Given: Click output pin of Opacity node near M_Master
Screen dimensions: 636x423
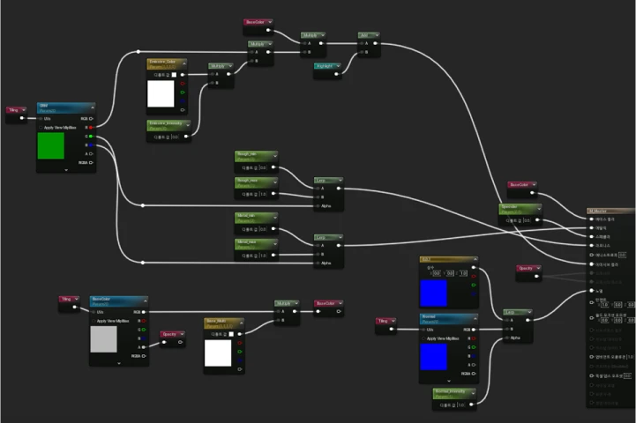Looking at the screenshot, I should tap(536, 277).
